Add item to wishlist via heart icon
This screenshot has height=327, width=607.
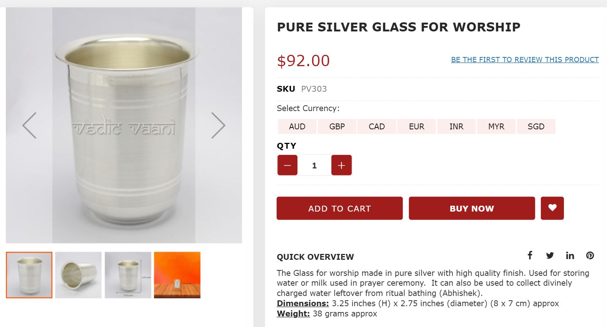point(552,208)
